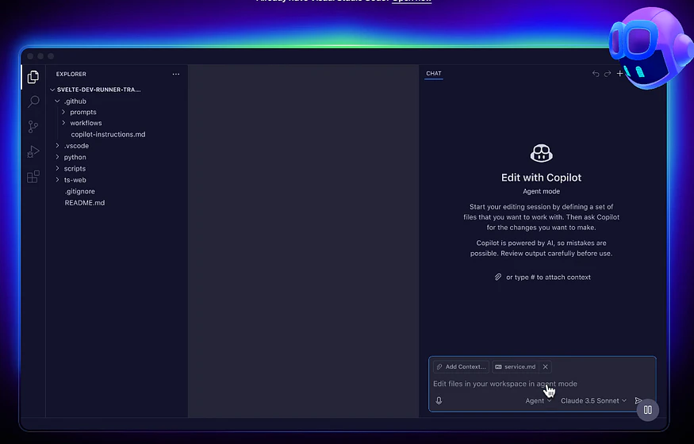
Task: Open the Agent mode dropdown
Action: (539, 400)
